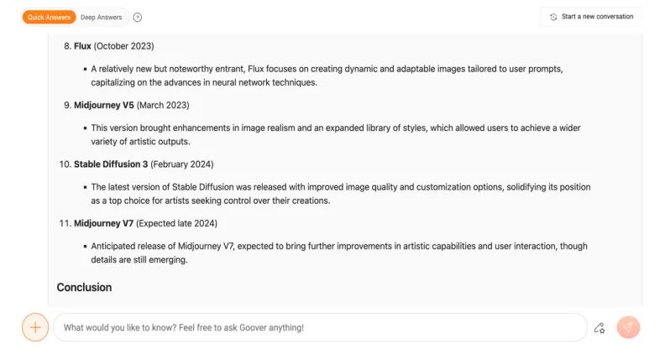Switch to Deep Answers mode
The height and width of the screenshot is (354, 665).
coord(102,18)
